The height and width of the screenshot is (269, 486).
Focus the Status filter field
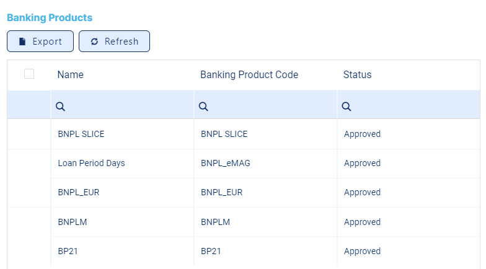click(412, 107)
